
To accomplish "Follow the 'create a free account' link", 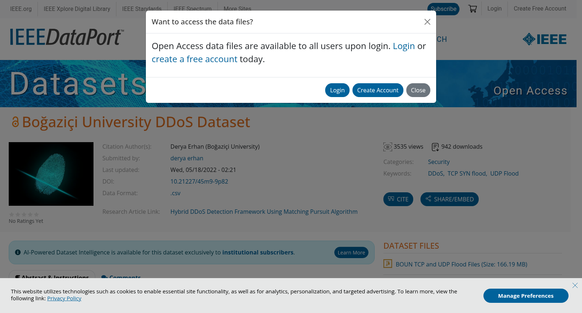I will pyautogui.click(x=195, y=59).
